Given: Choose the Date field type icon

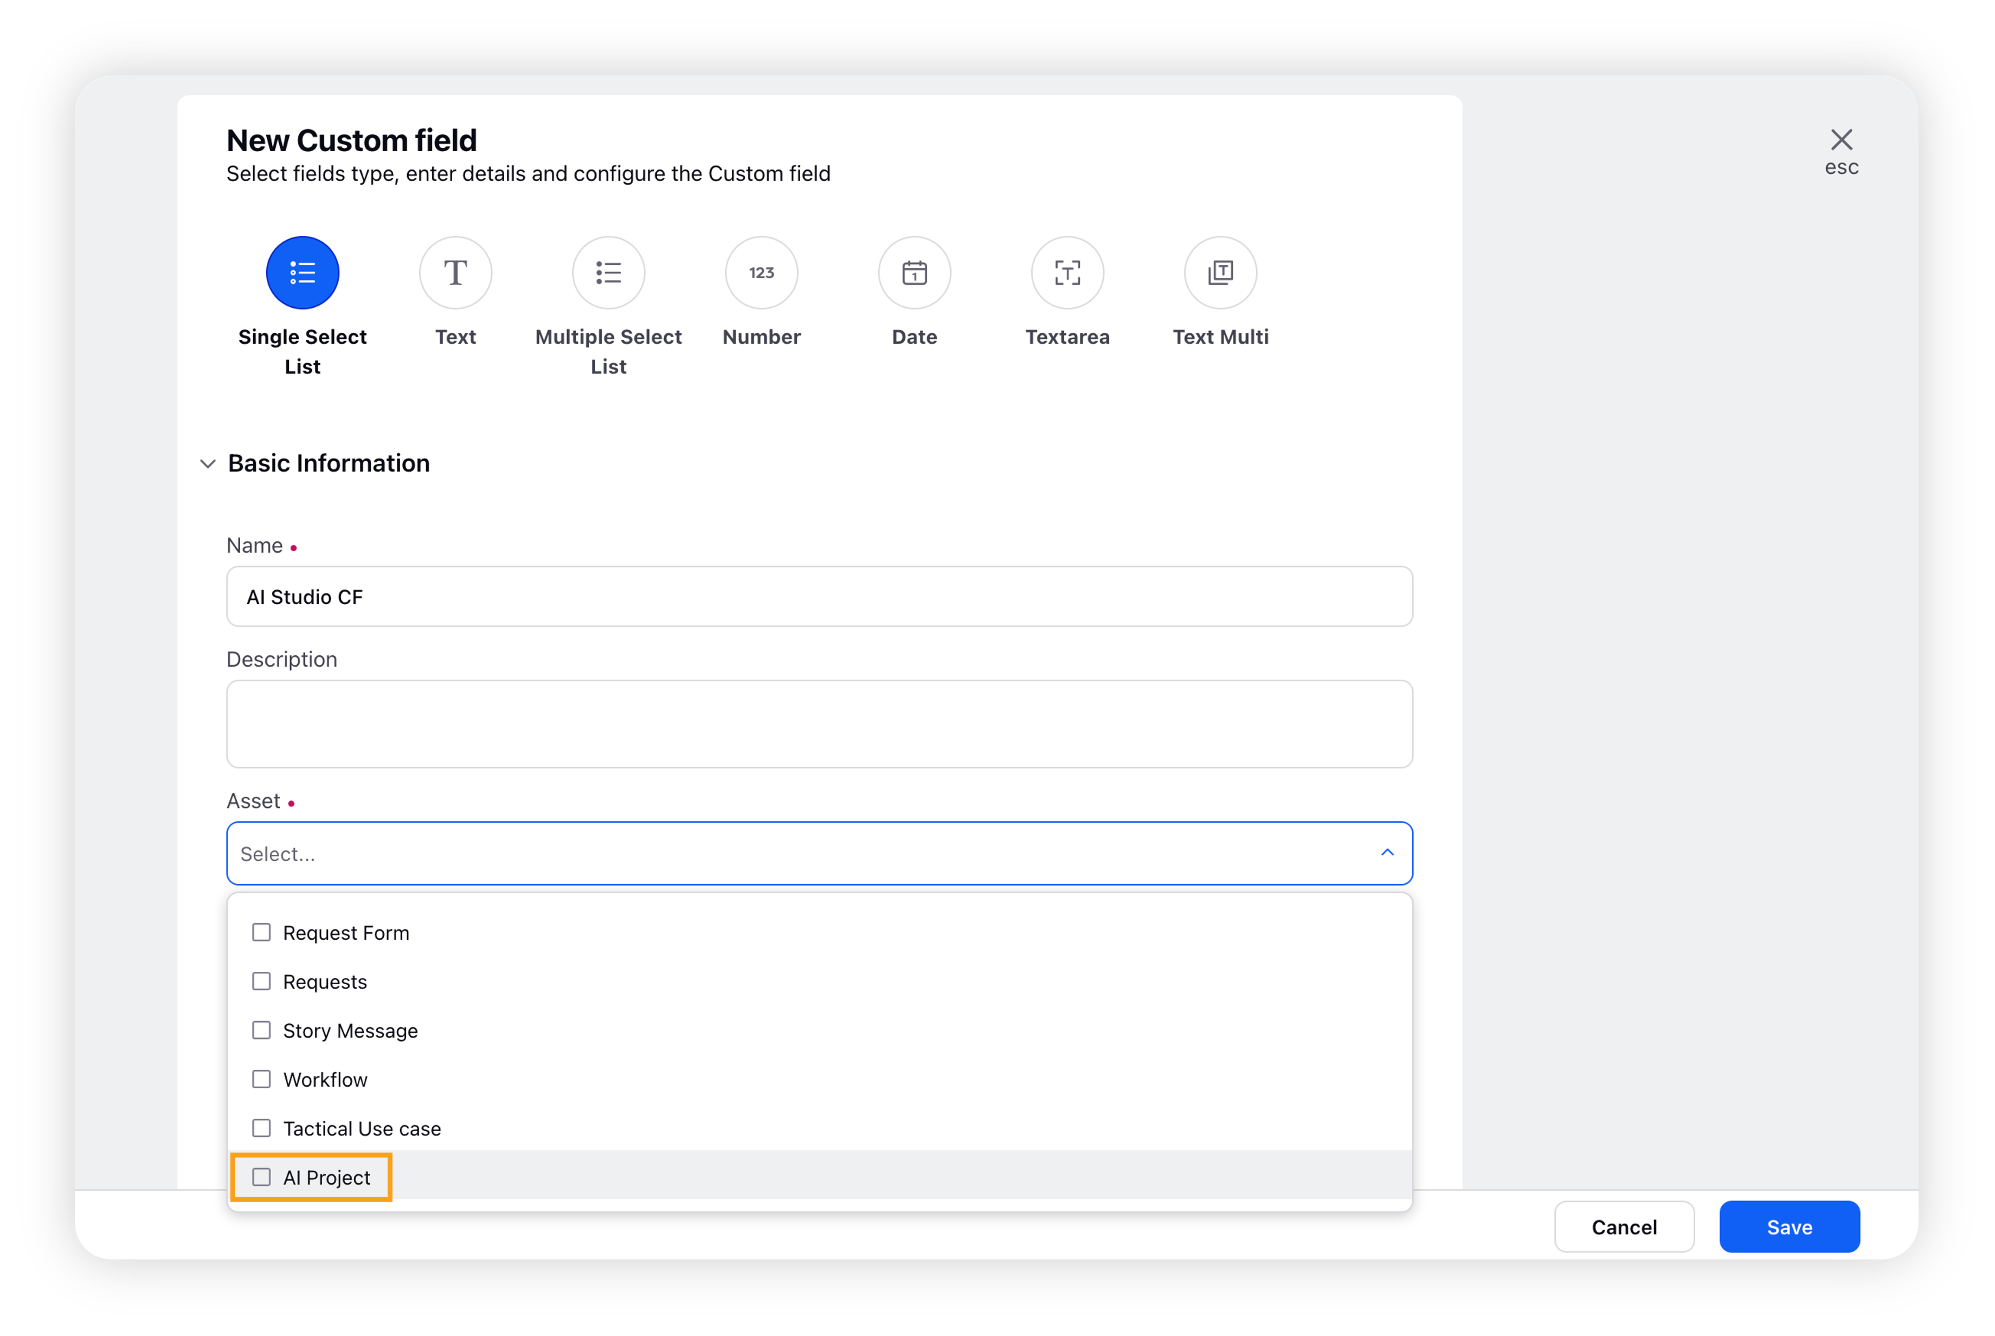Looking at the screenshot, I should [x=915, y=273].
